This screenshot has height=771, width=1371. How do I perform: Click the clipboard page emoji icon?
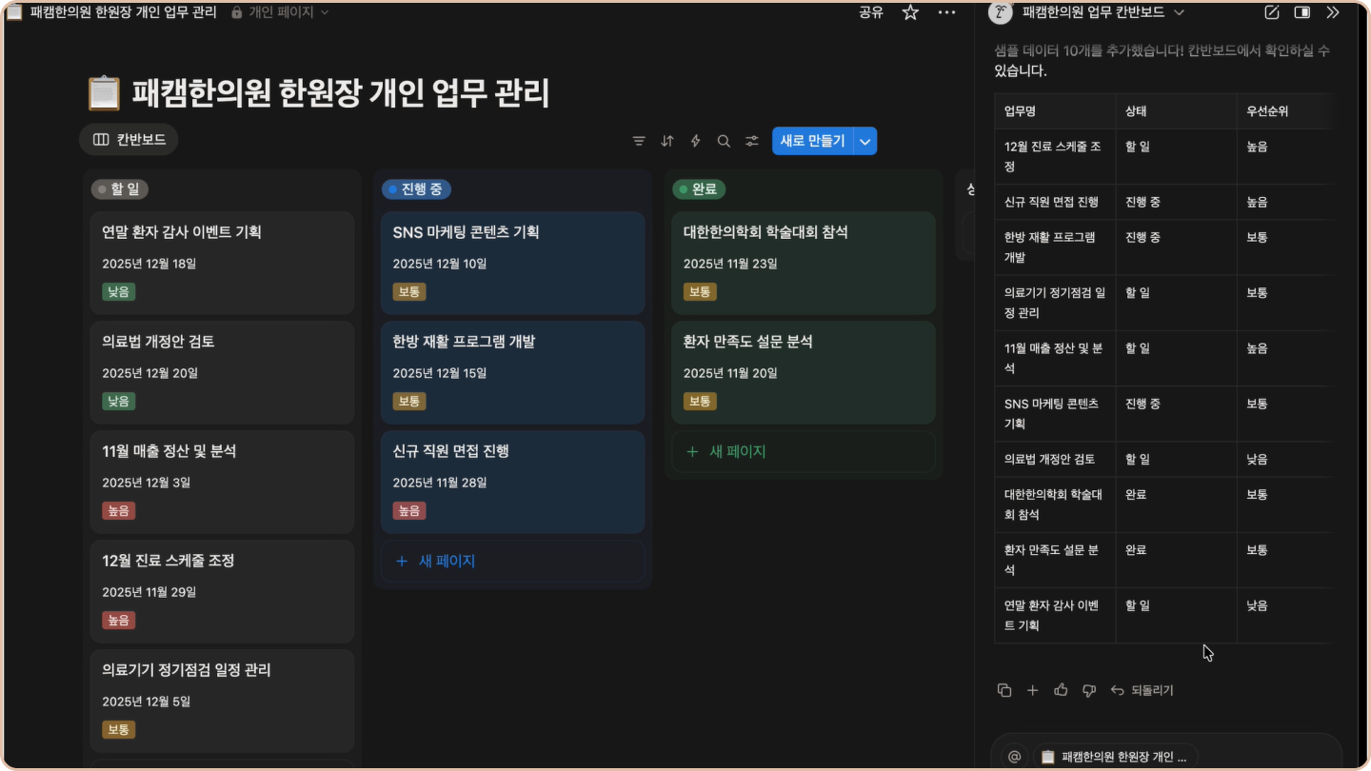(104, 93)
